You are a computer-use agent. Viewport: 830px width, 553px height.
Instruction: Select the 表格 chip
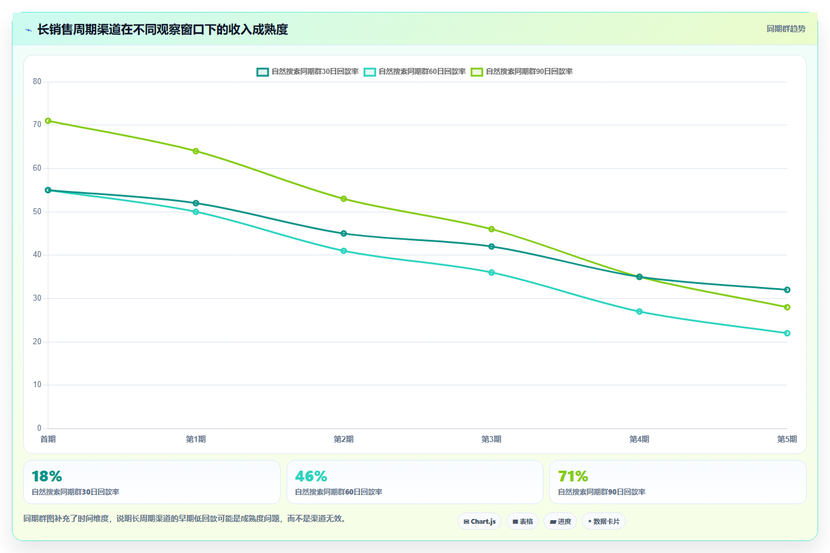522,521
